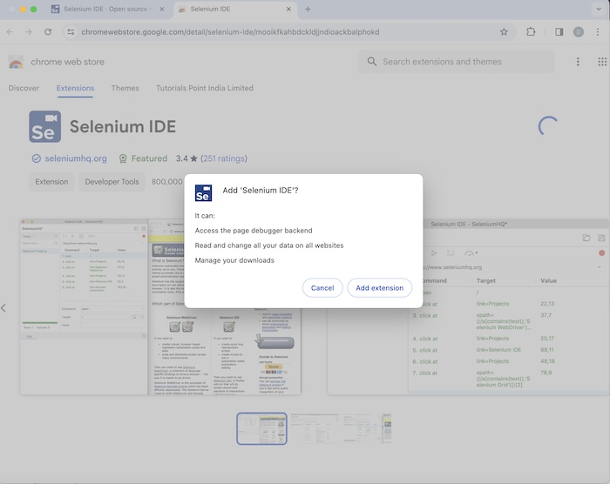Click the Selenium IDE heading text

123,126
